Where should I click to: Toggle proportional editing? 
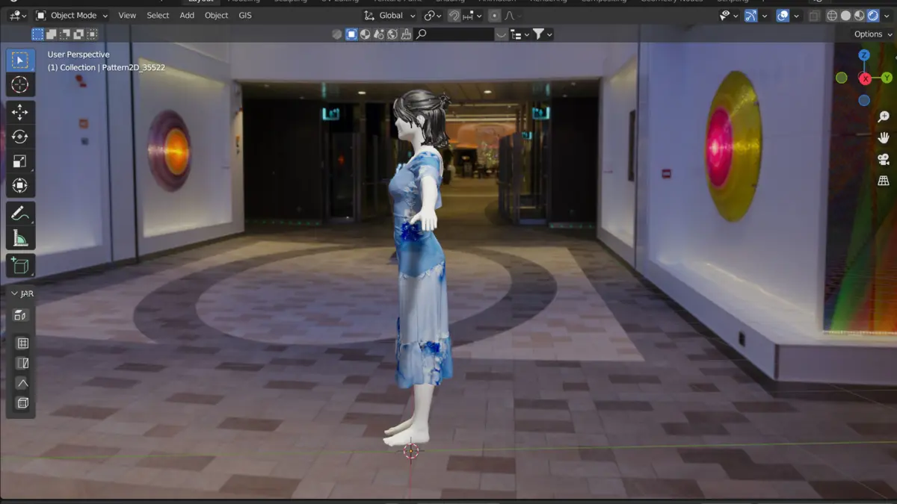(x=494, y=16)
